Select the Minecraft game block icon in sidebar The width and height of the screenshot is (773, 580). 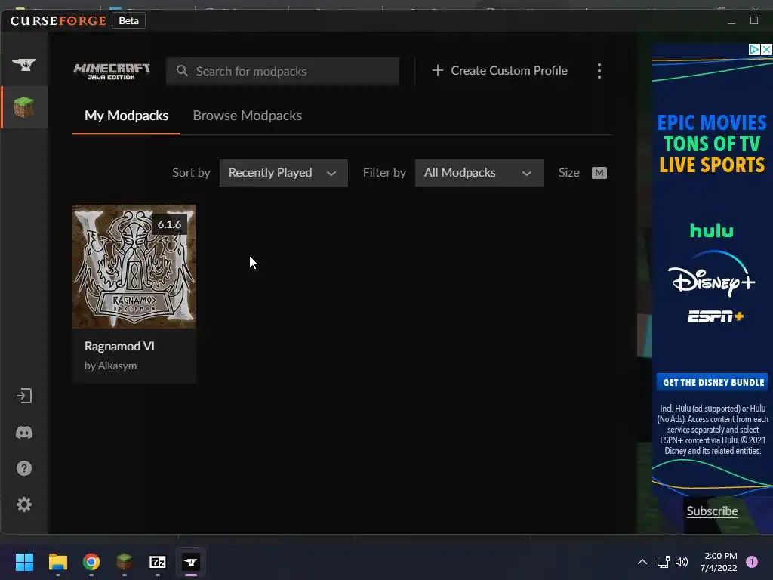[23, 107]
